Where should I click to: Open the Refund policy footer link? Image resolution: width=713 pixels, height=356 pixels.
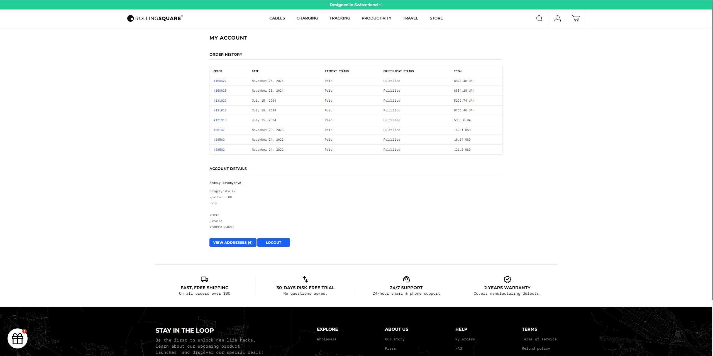click(x=536, y=348)
